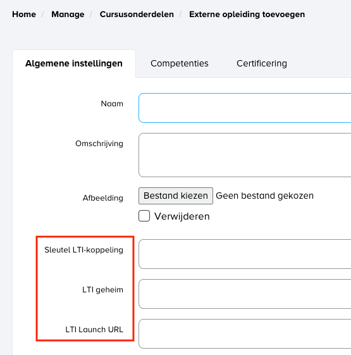The width and height of the screenshot is (351, 355).
Task: Click the Omschrijving field label
Action: pos(99,144)
